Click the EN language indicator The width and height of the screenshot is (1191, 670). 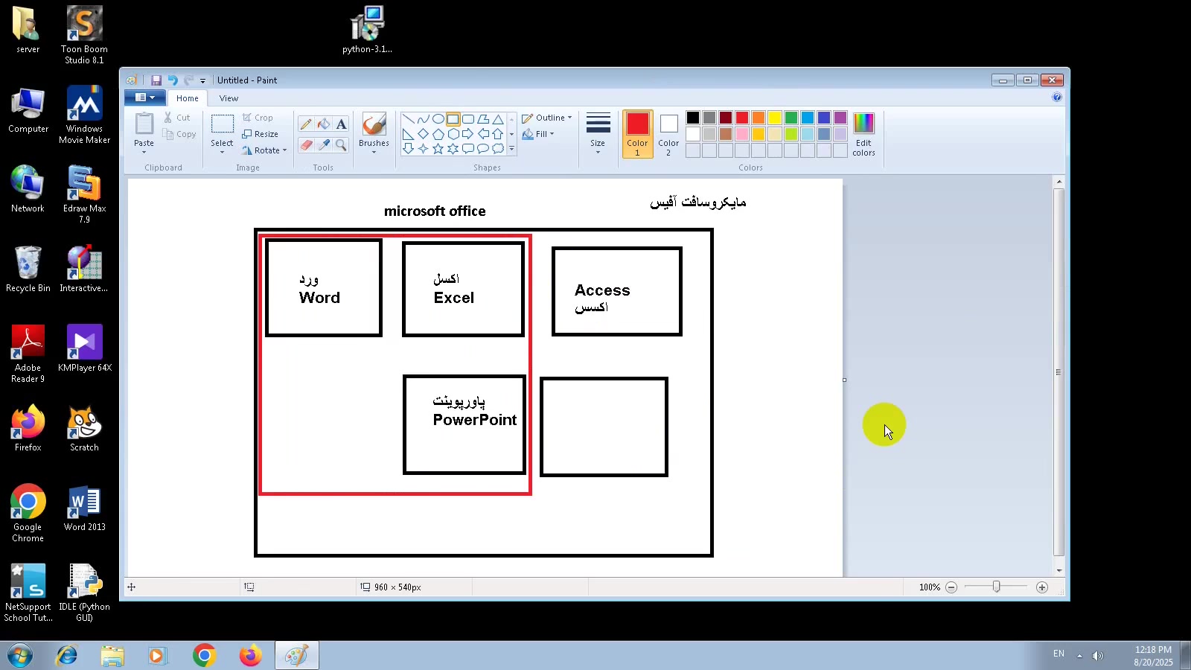click(x=1059, y=654)
